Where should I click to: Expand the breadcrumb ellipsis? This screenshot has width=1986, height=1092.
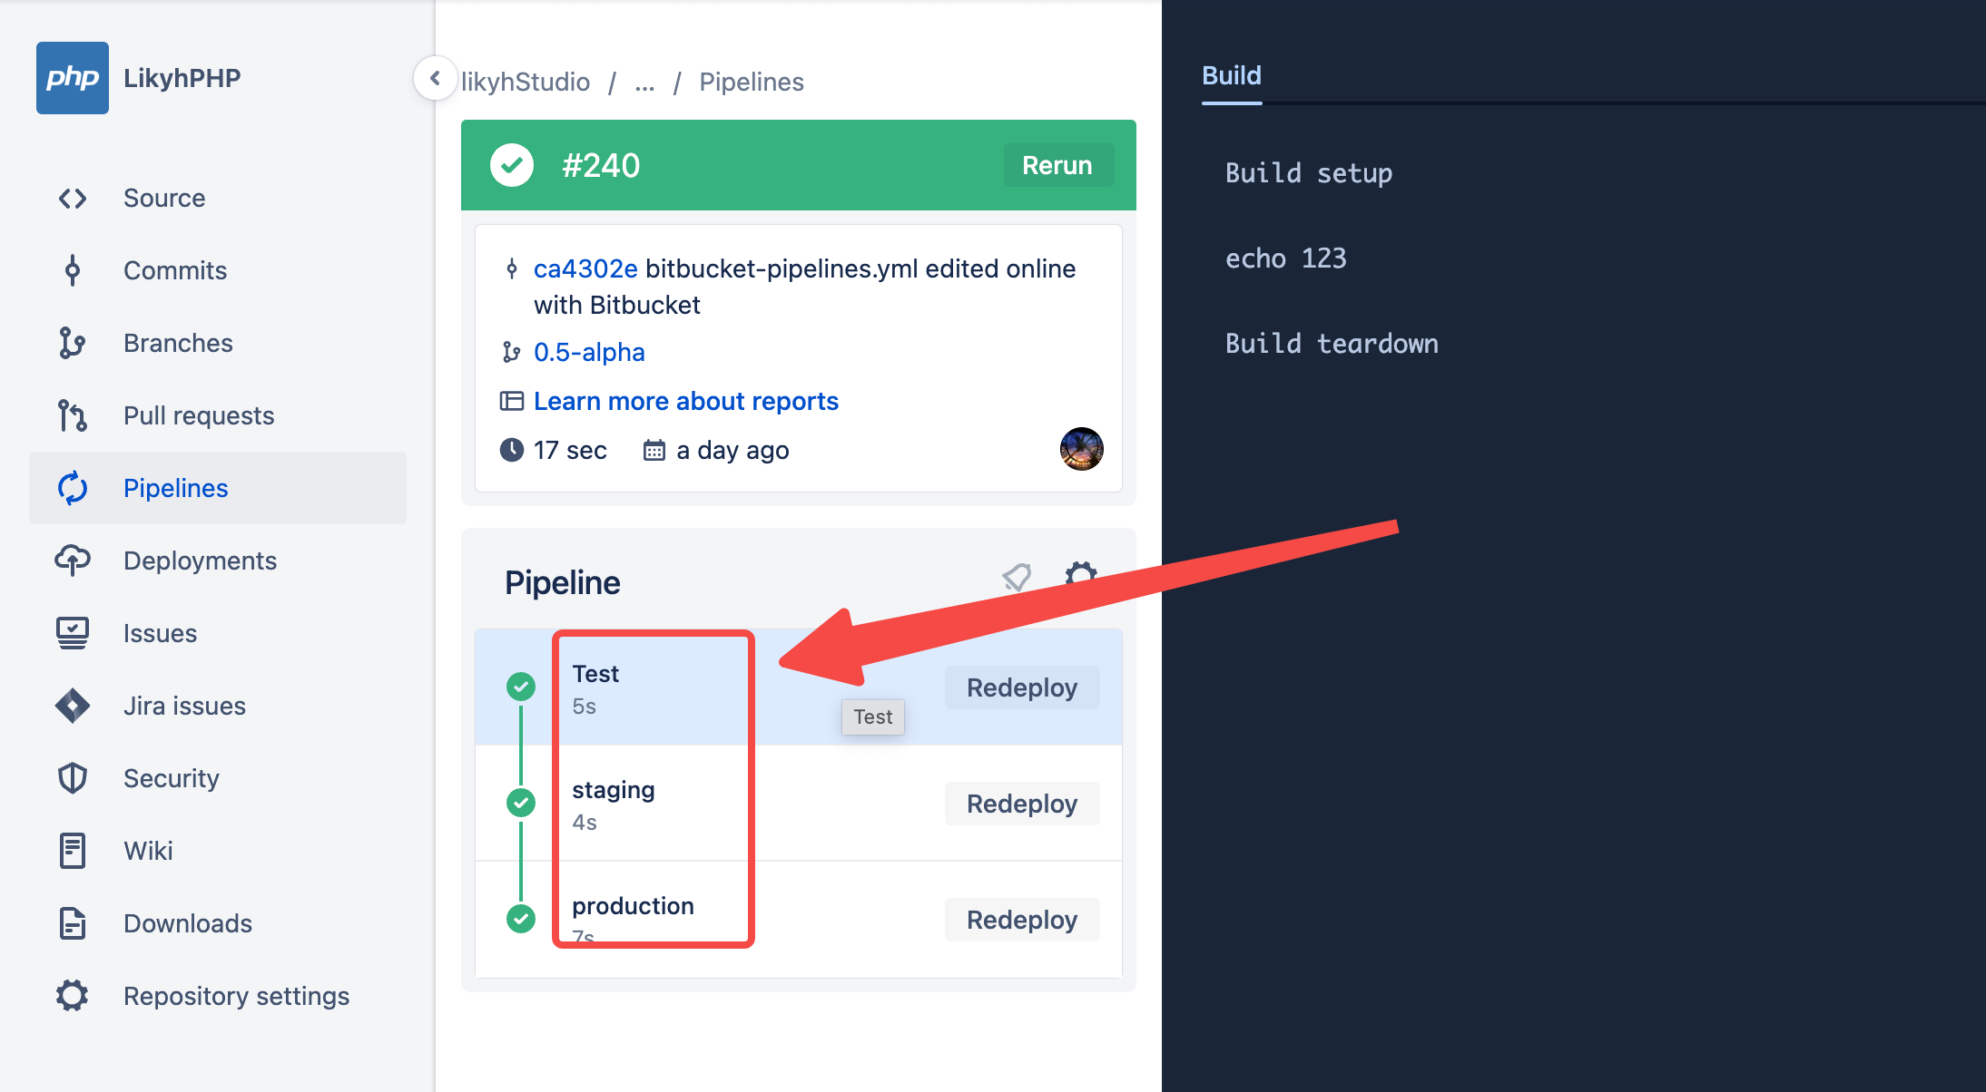tap(644, 83)
